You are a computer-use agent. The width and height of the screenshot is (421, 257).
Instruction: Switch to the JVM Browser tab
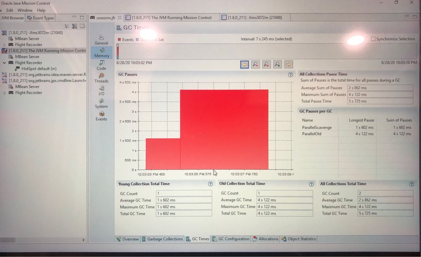click(x=12, y=18)
